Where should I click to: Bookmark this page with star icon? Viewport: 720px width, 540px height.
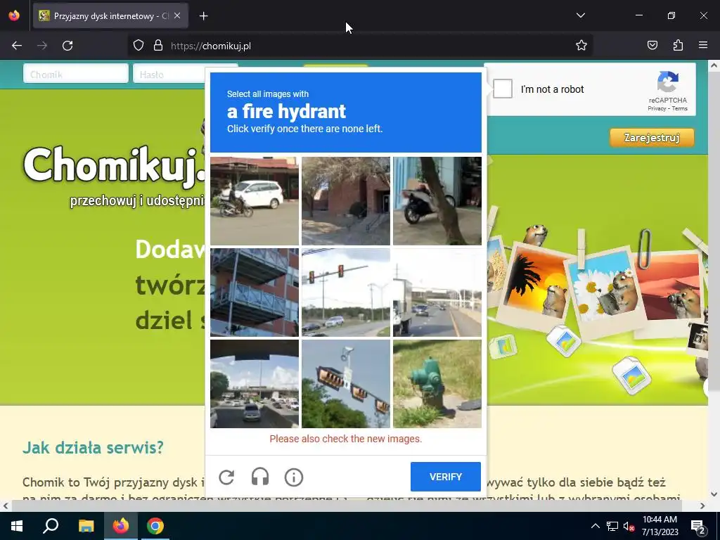click(581, 46)
